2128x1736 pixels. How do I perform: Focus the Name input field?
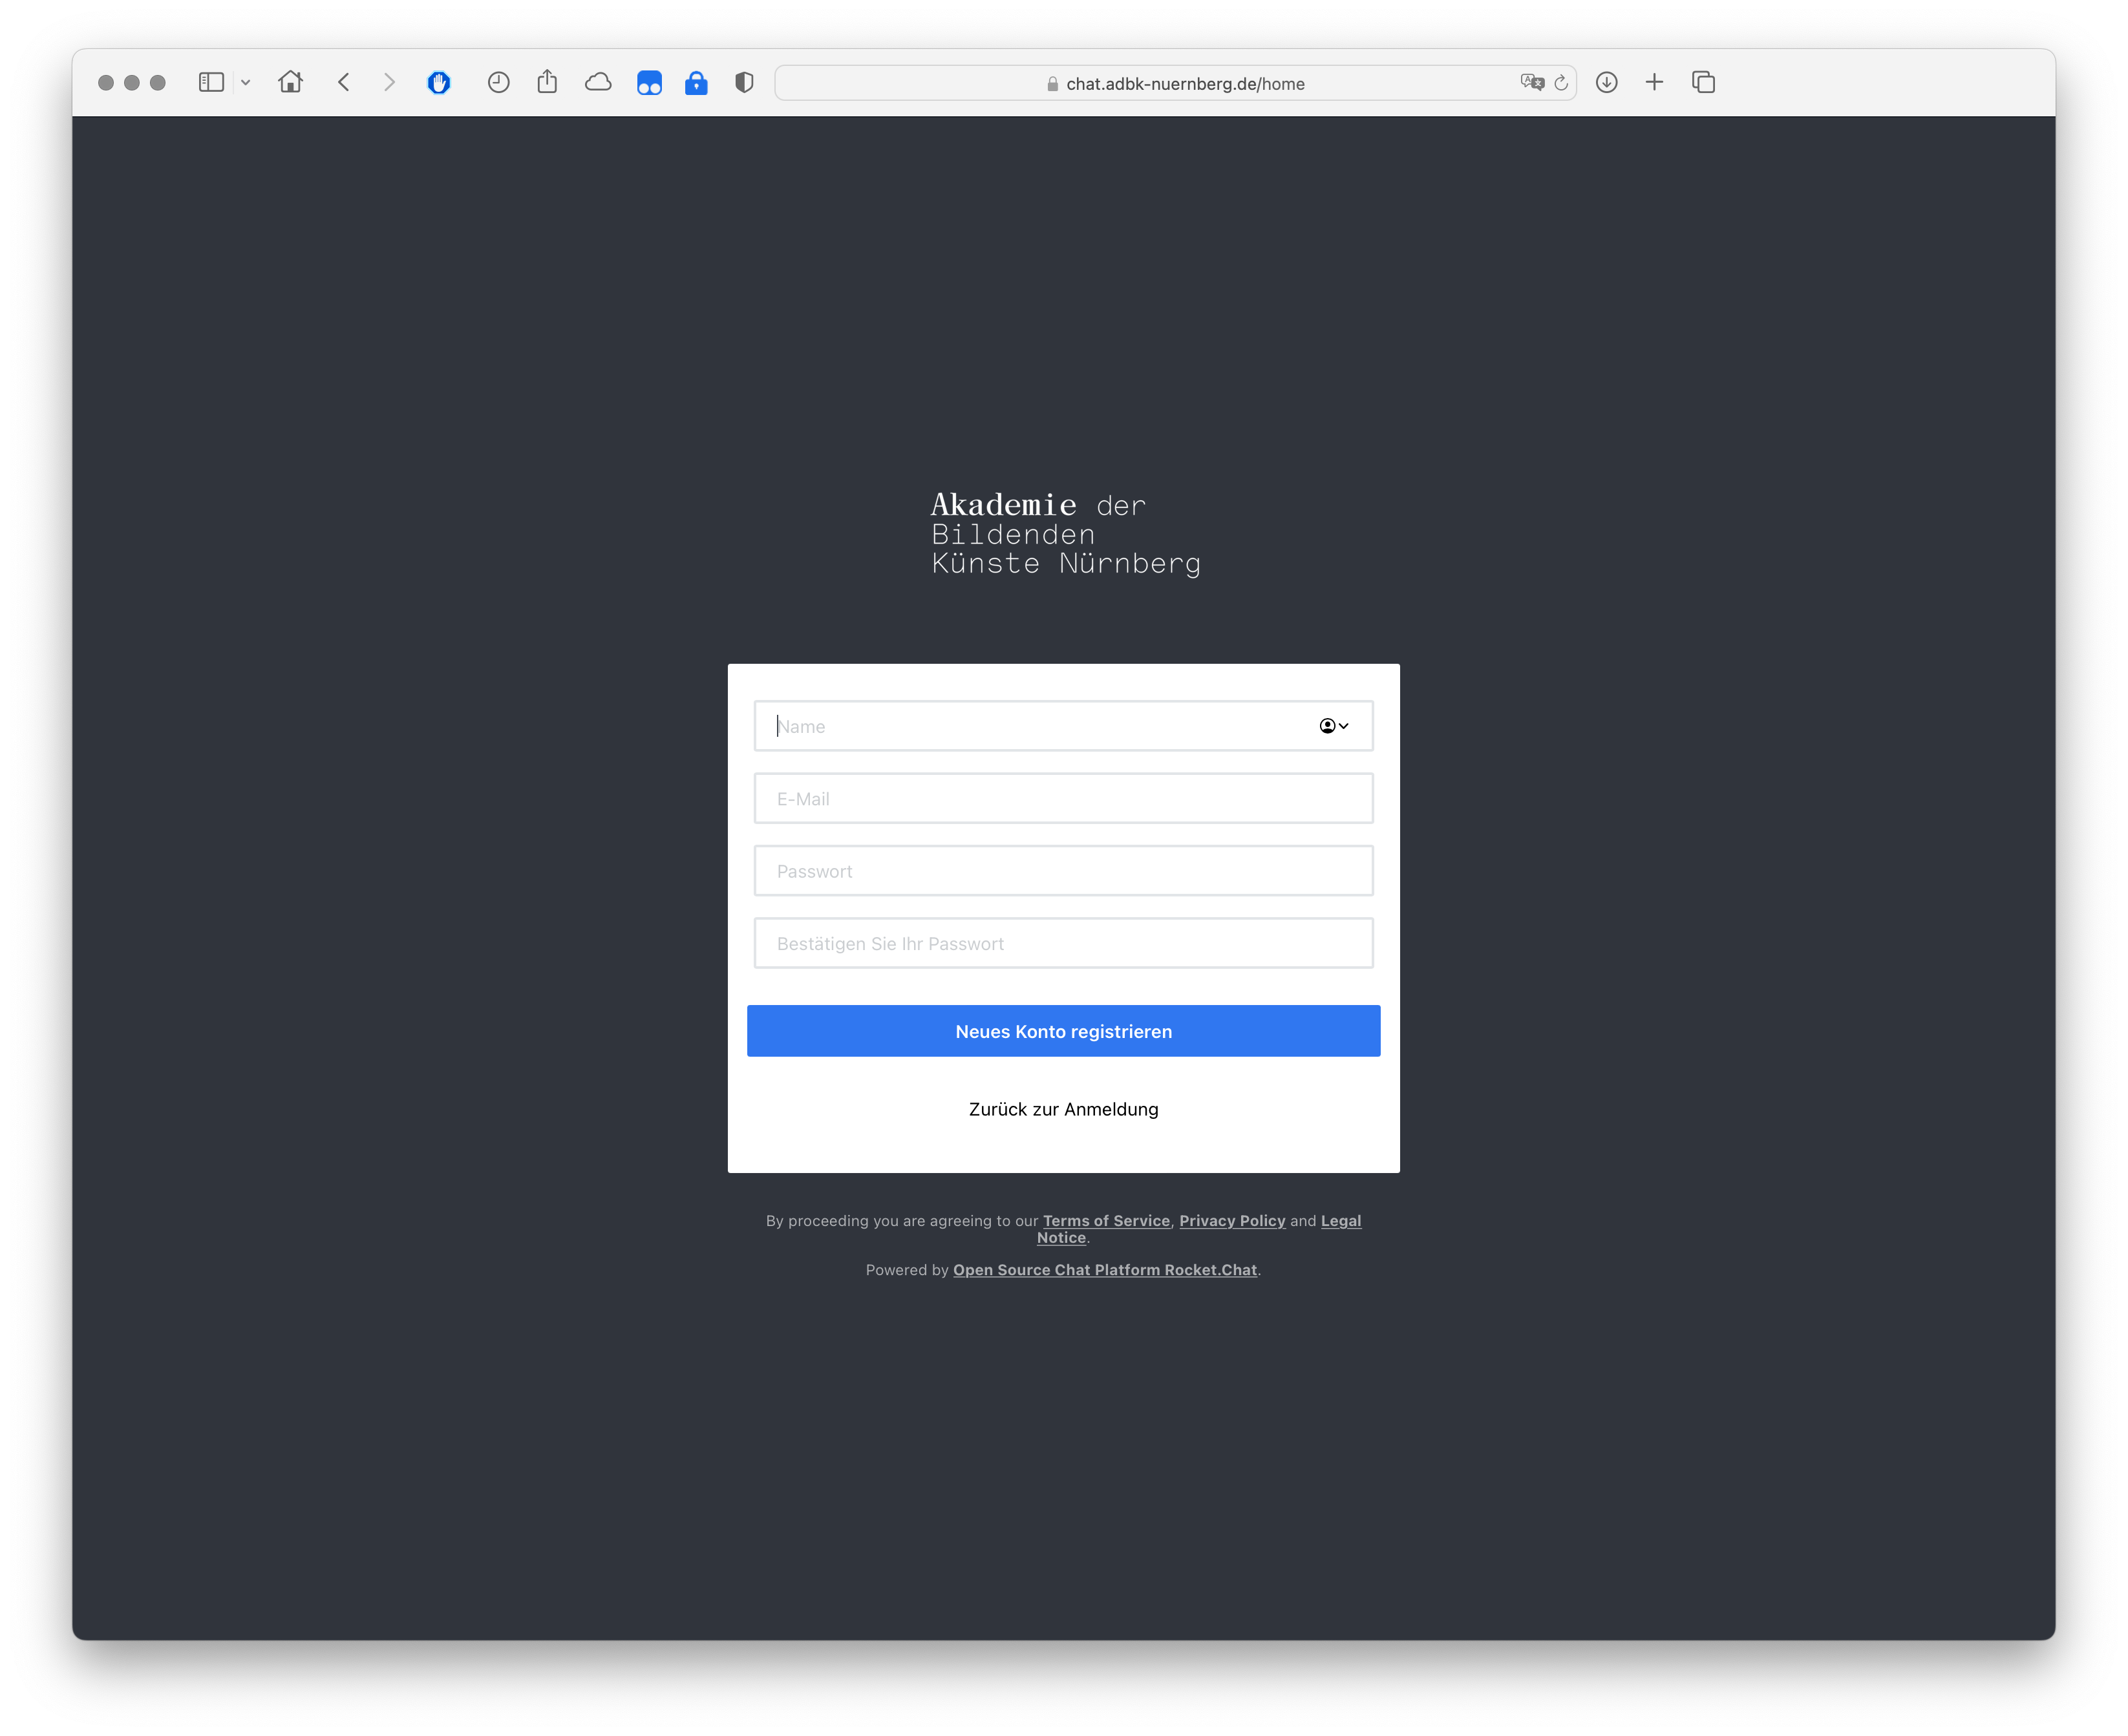tap(1064, 726)
